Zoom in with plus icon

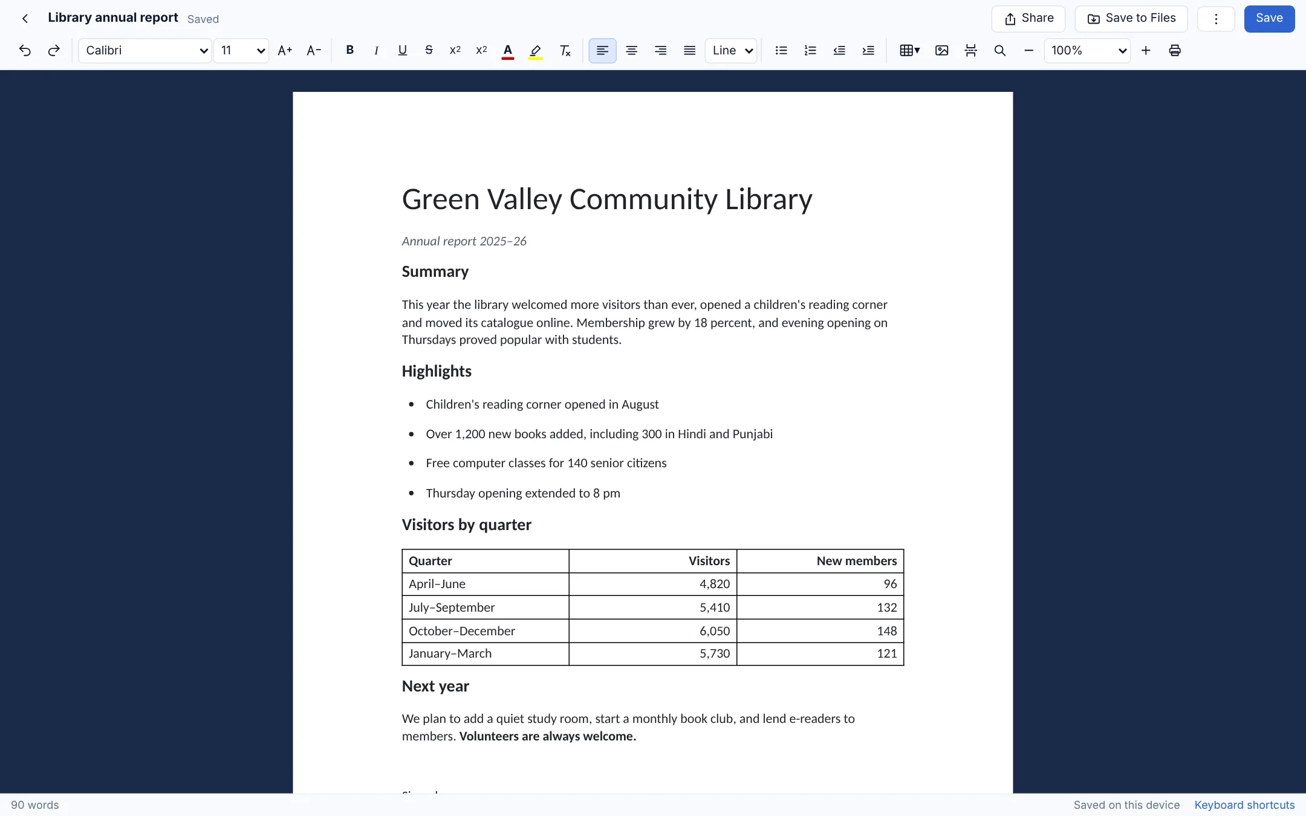pos(1146,51)
